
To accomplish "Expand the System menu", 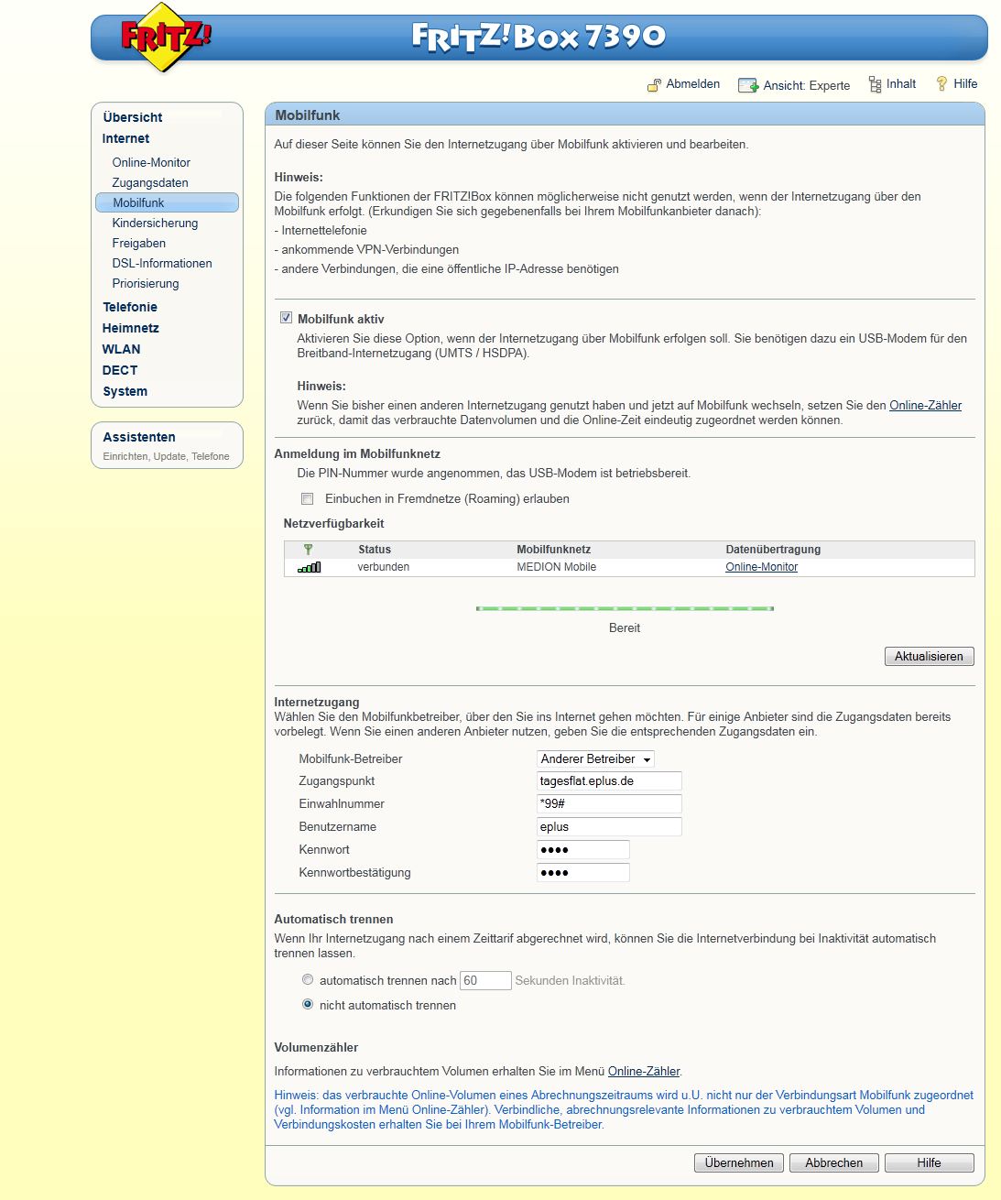I will click(125, 391).
